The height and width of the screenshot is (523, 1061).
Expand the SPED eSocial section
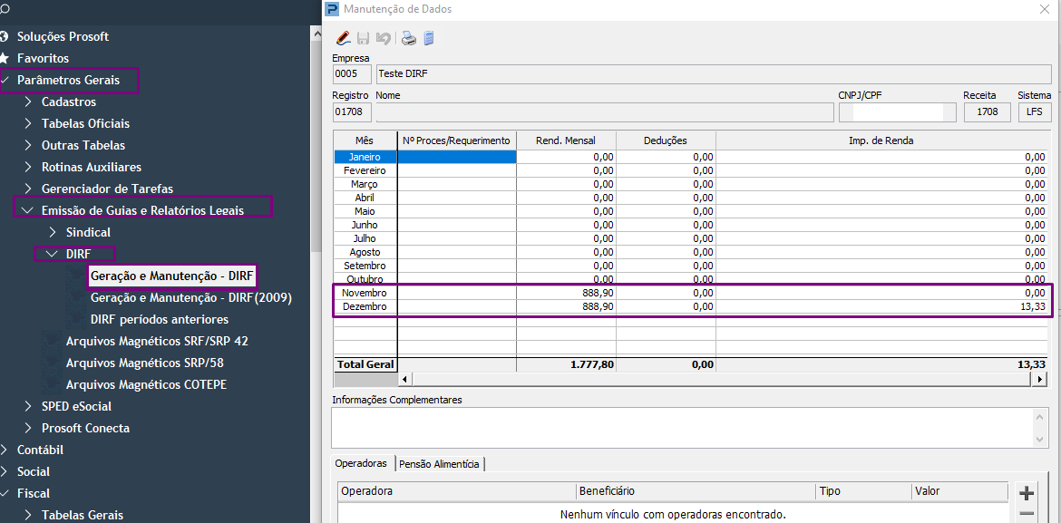pos(28,407)
